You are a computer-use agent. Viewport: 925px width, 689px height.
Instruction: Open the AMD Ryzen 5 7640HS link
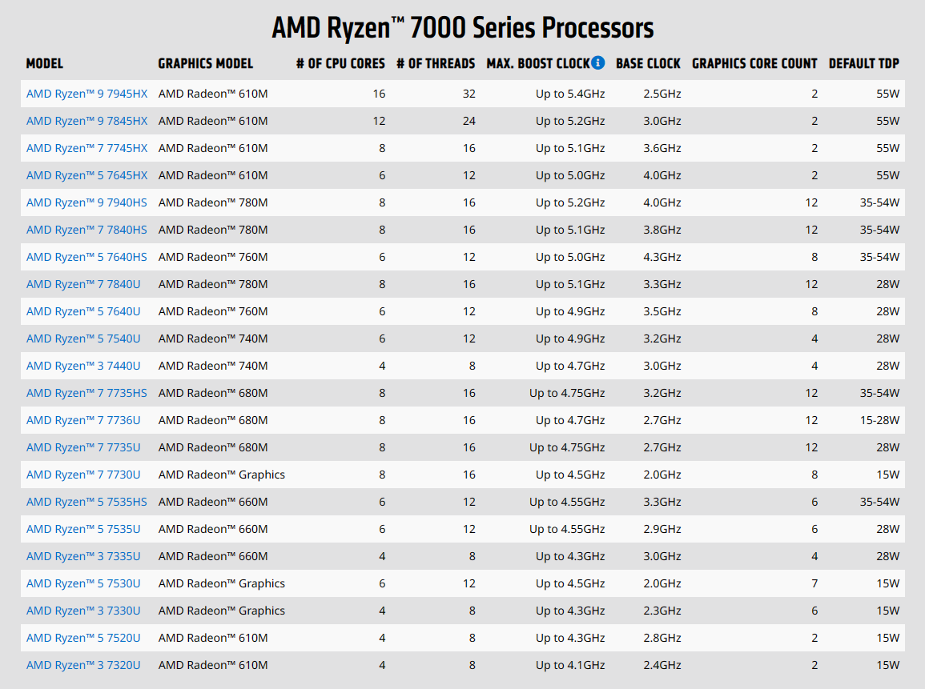(x=86, y=257)
